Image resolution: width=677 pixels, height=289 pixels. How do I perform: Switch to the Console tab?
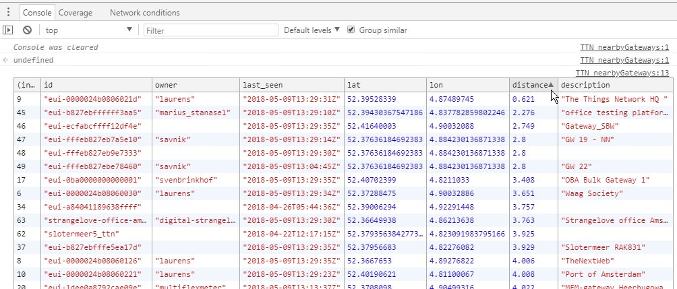point(37,13)
